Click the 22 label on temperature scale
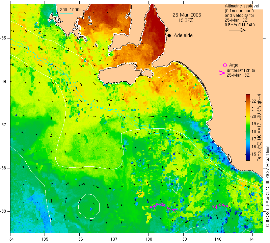 [x=254, y=101]
